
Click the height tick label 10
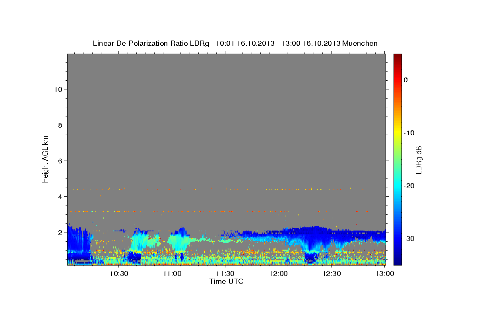58,89
